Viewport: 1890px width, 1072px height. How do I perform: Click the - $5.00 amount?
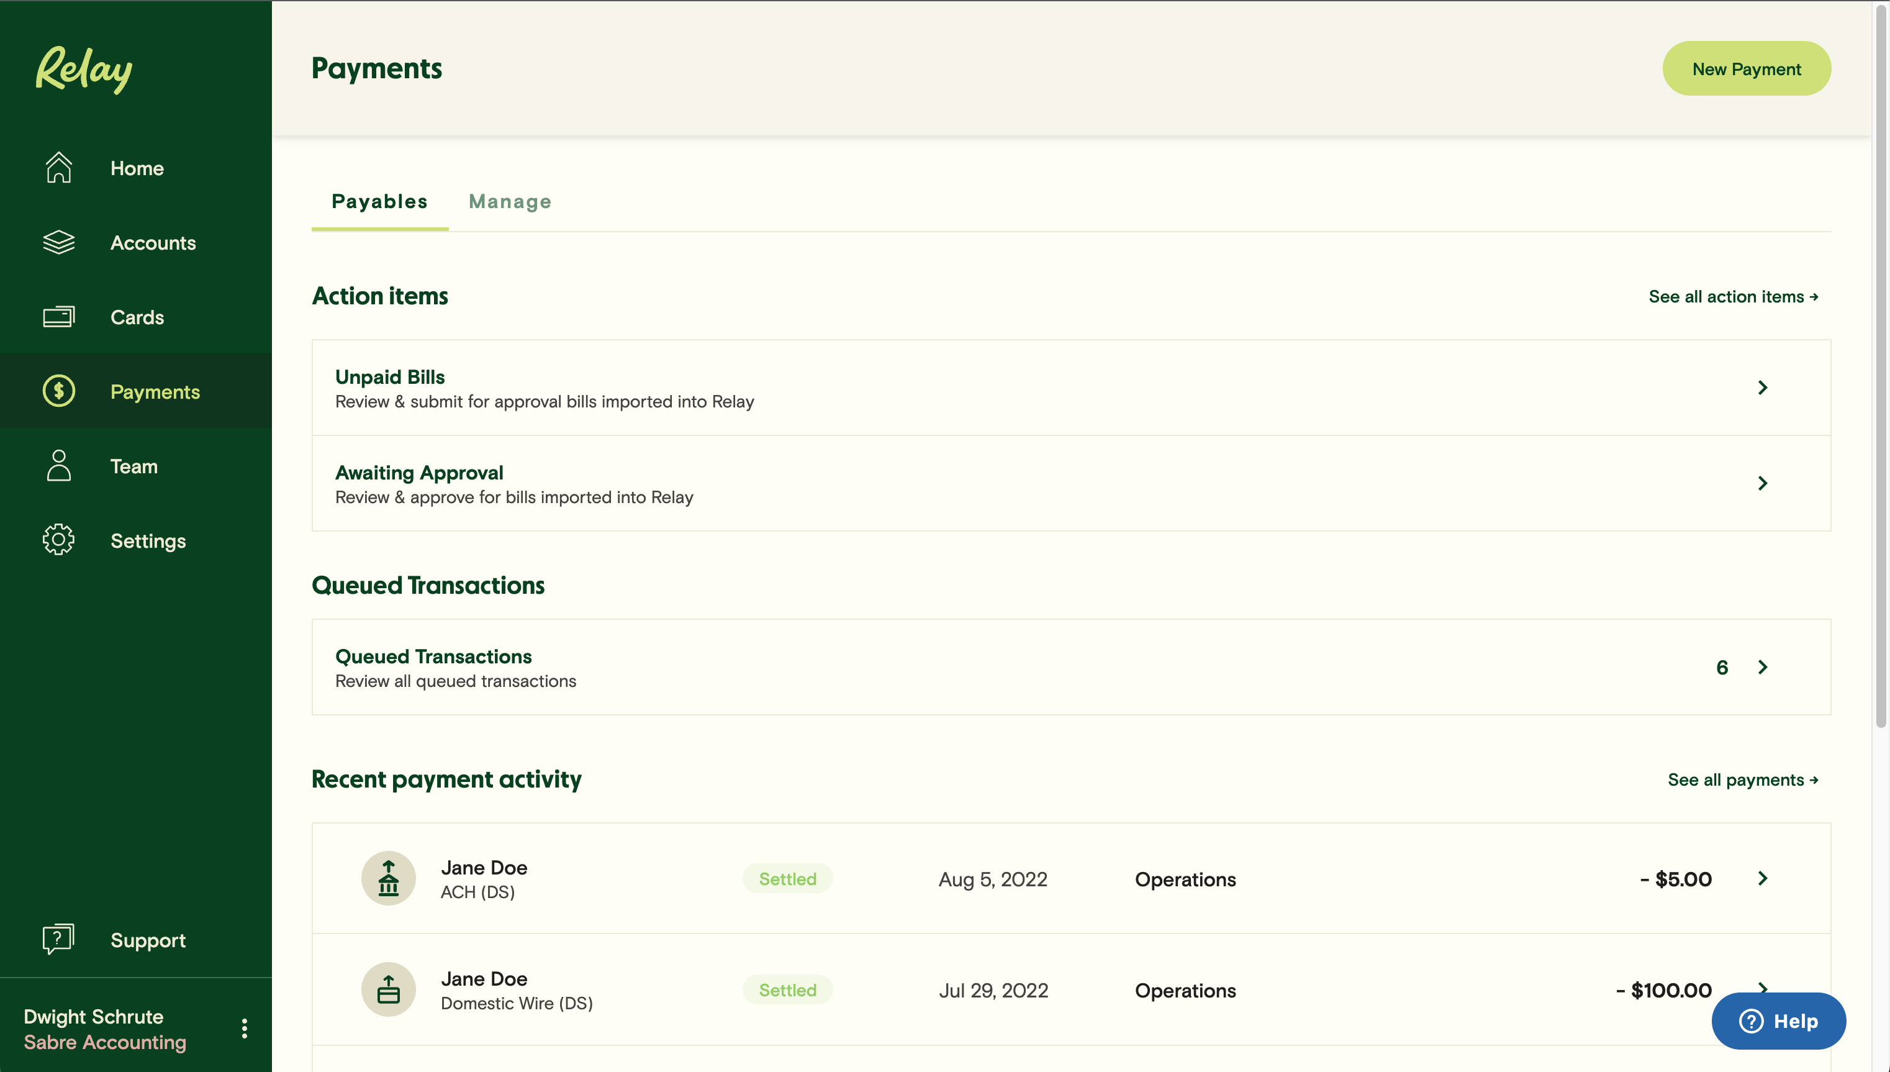(1676, 879)
